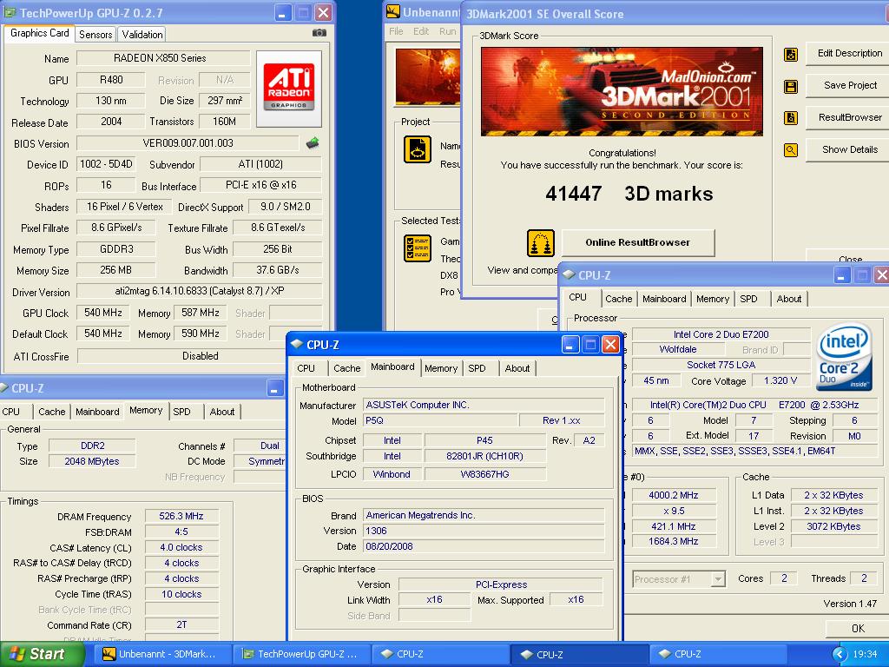Click OK button in CPU-Z processor window
The width and height of the screenshot is (889, 667).
pos(857,629)
